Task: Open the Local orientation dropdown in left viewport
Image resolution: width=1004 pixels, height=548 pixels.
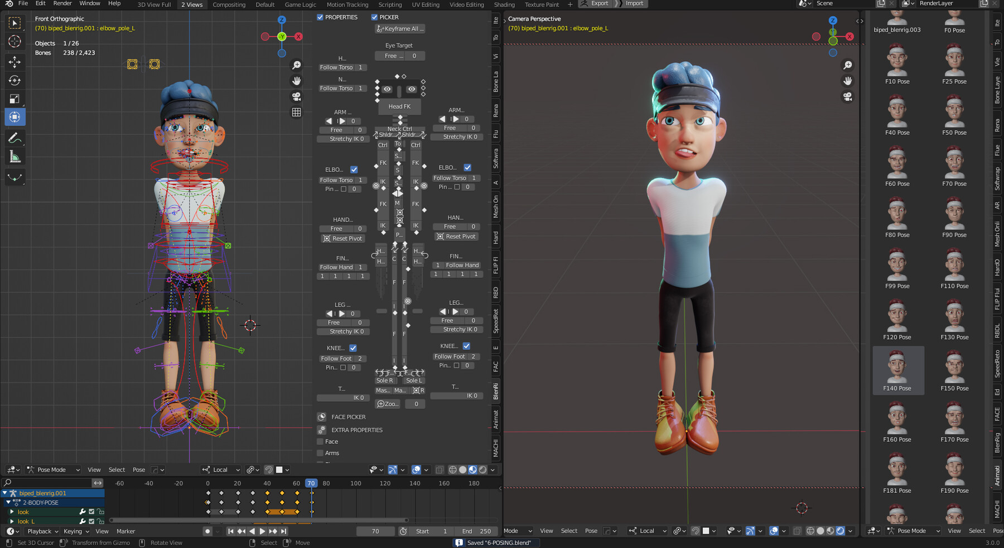Action: pos(221,470)
